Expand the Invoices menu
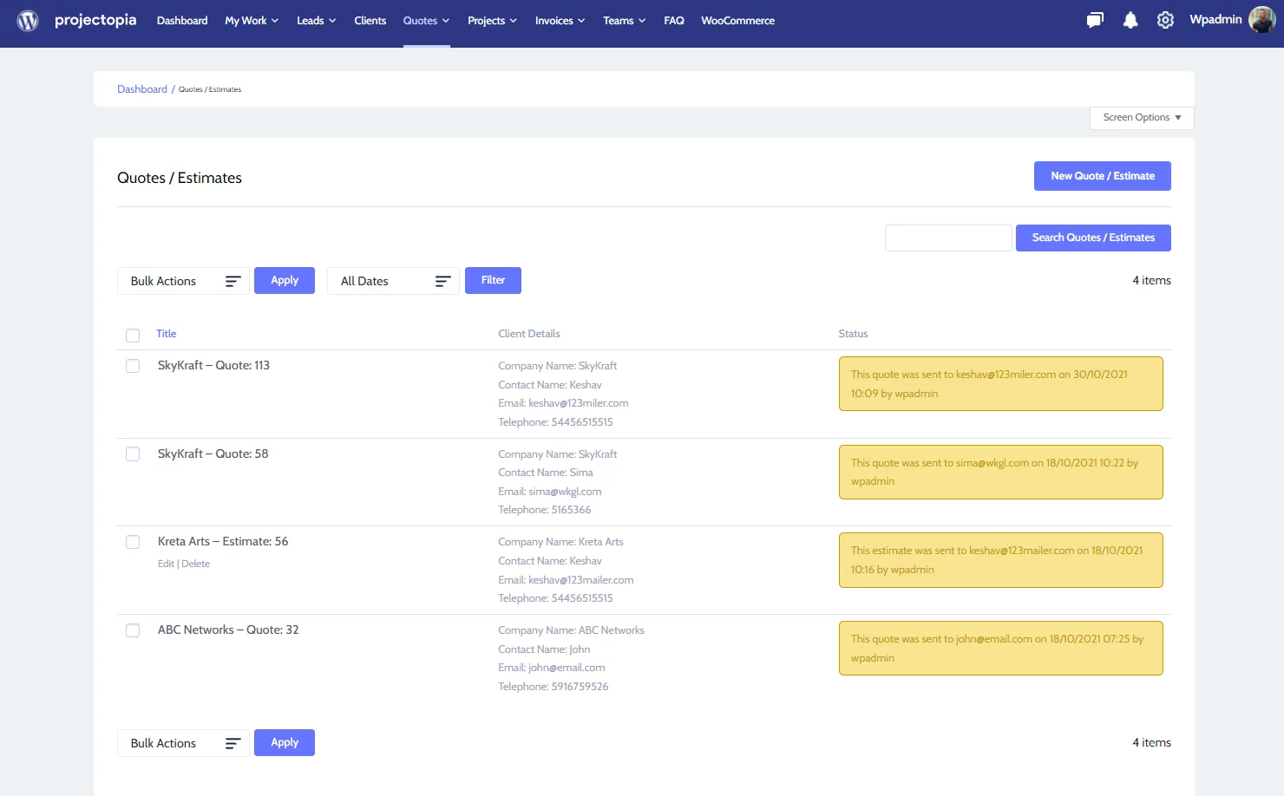 pyautogui.click(x=560, y=21)
